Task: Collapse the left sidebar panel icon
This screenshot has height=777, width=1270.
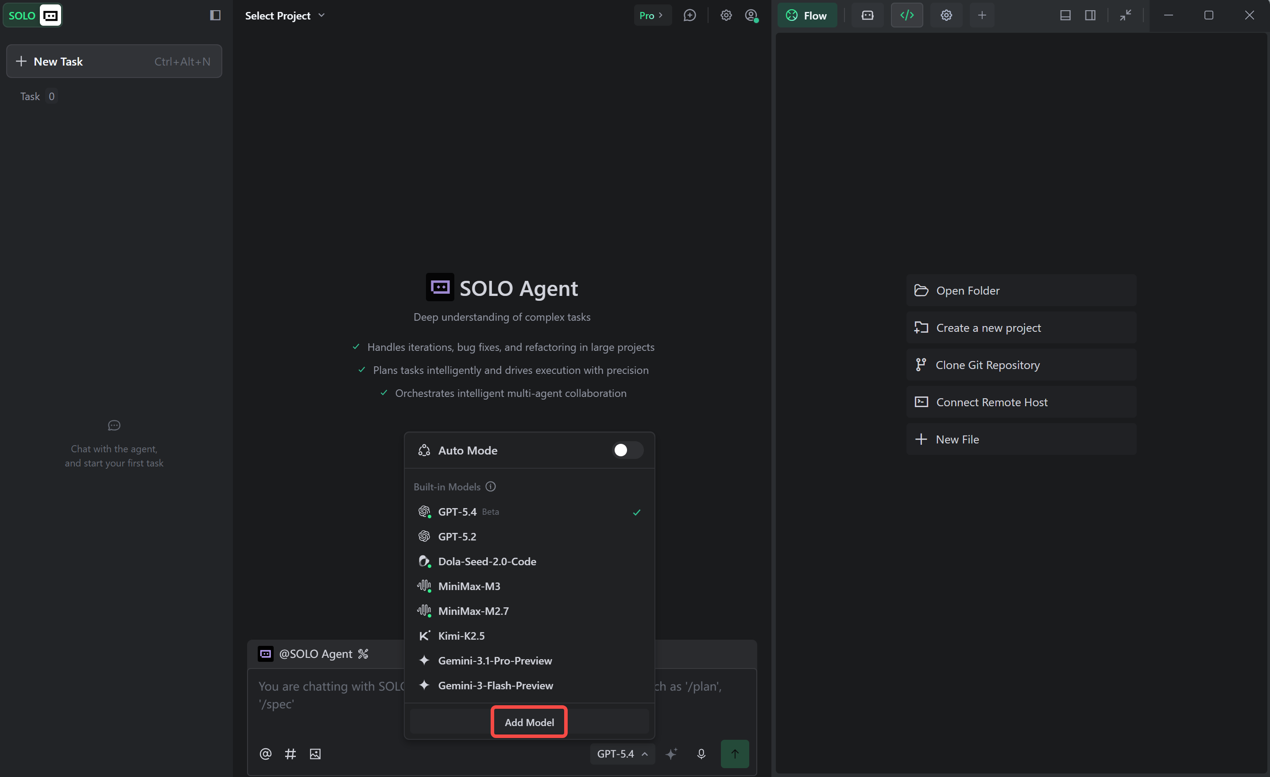Action: pos(216,16)
